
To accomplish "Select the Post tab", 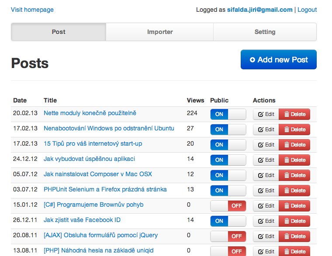I will pos(59,32).
